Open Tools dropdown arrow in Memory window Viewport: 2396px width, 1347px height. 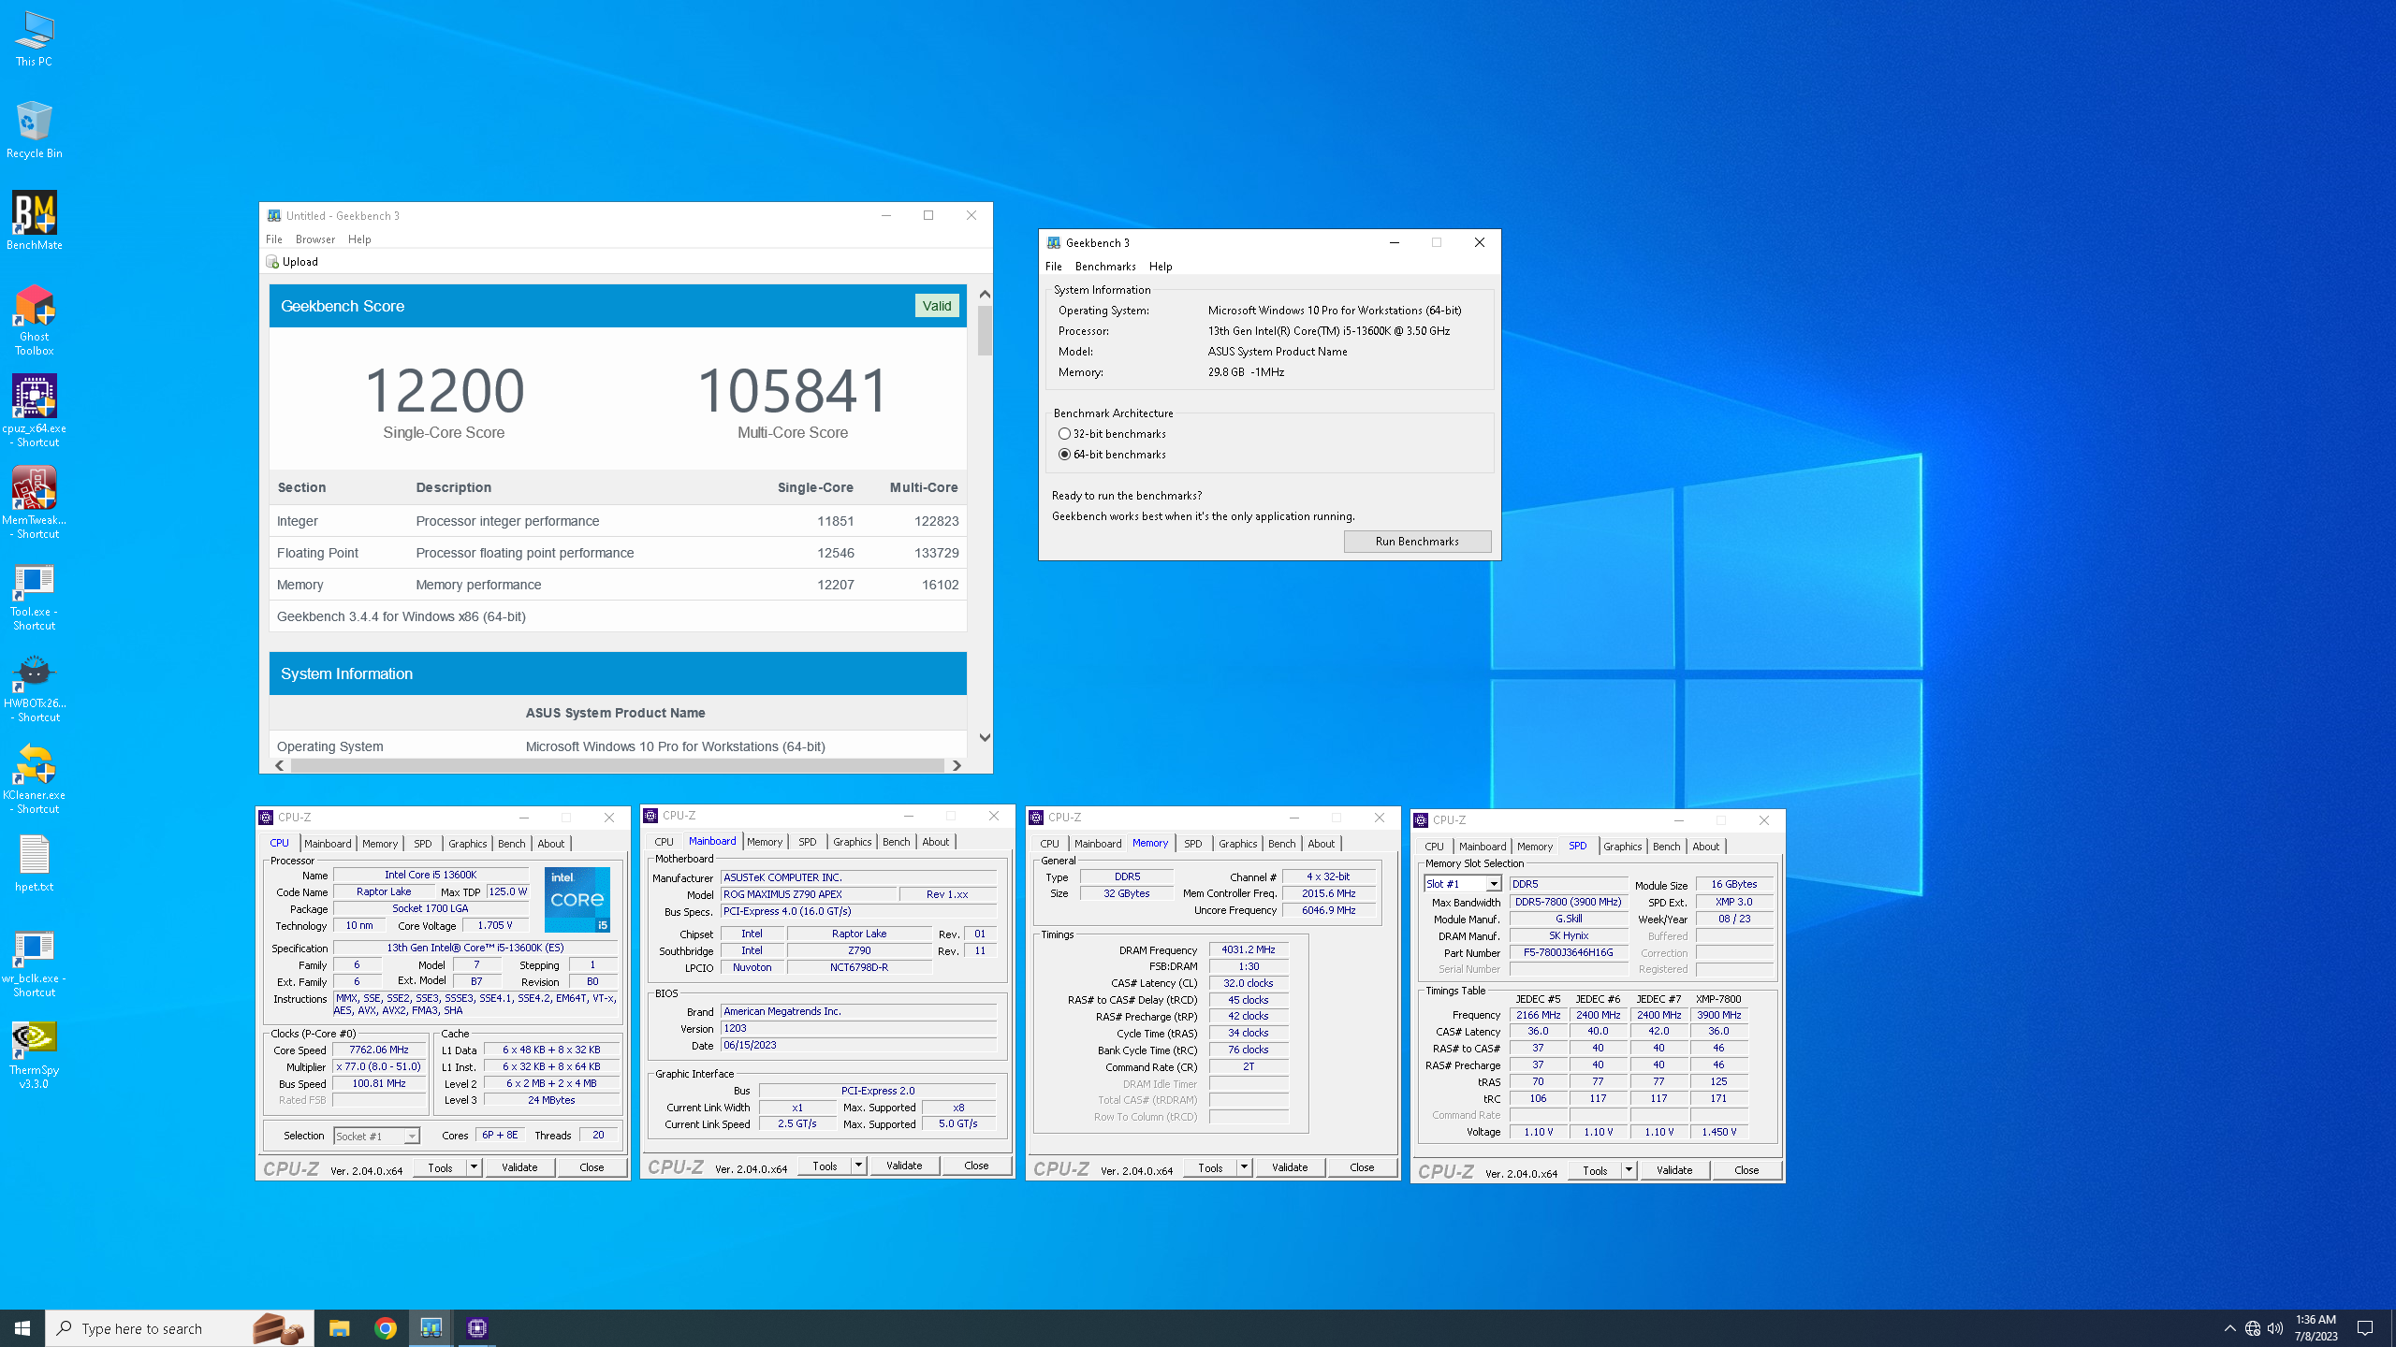point(1244,1167)
